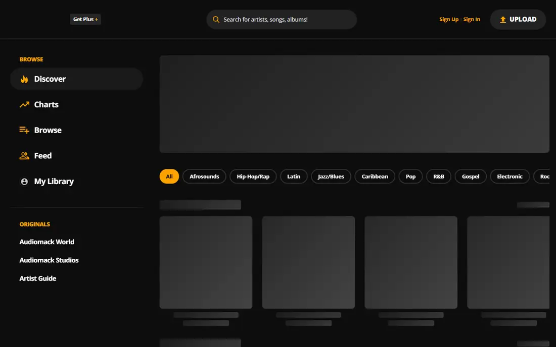Screen dimensions: 556x347
Task: Filter by Jazz/Blues genre
Action: 331,176
